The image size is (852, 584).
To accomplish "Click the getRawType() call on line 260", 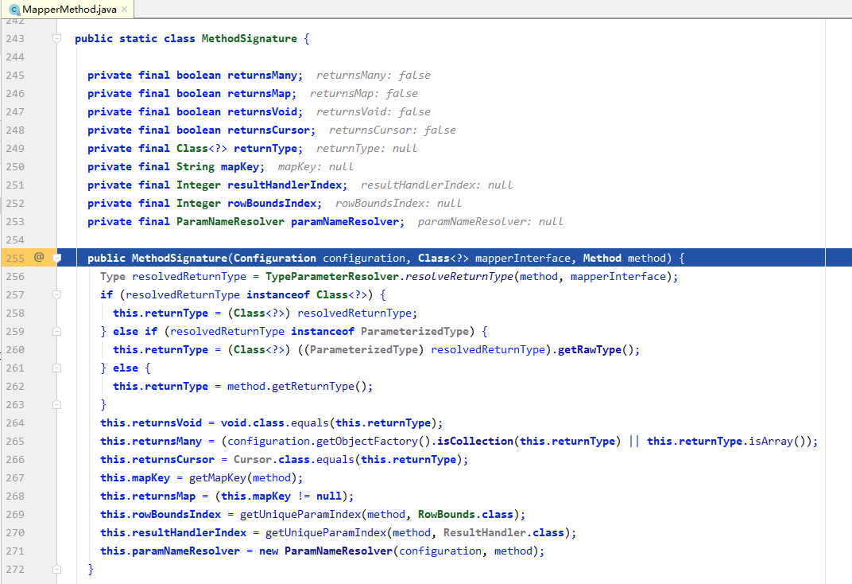I will click(595, 349).
